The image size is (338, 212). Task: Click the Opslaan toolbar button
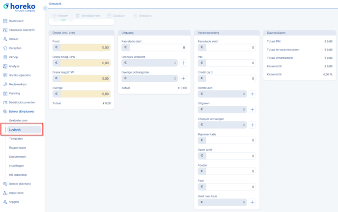click(x=116, y=16)
